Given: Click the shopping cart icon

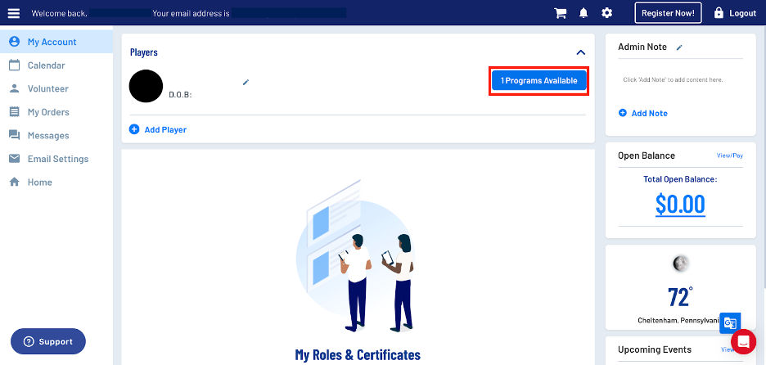Looking at the screenshot, I should point(561,13).
